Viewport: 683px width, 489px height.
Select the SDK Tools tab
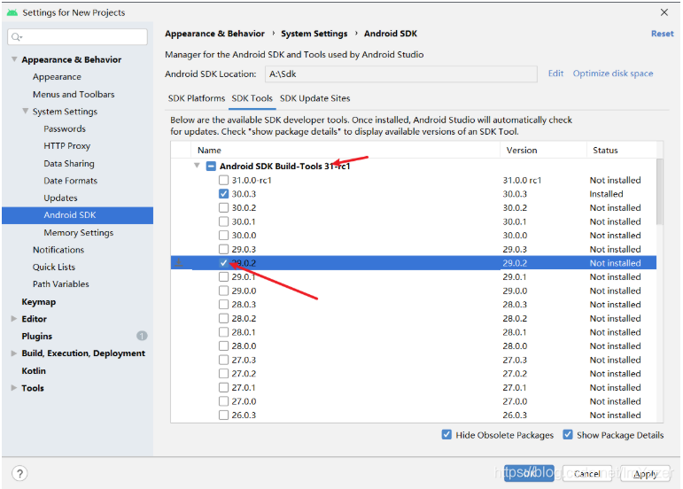pyautogui.click(x=252, y=98)
